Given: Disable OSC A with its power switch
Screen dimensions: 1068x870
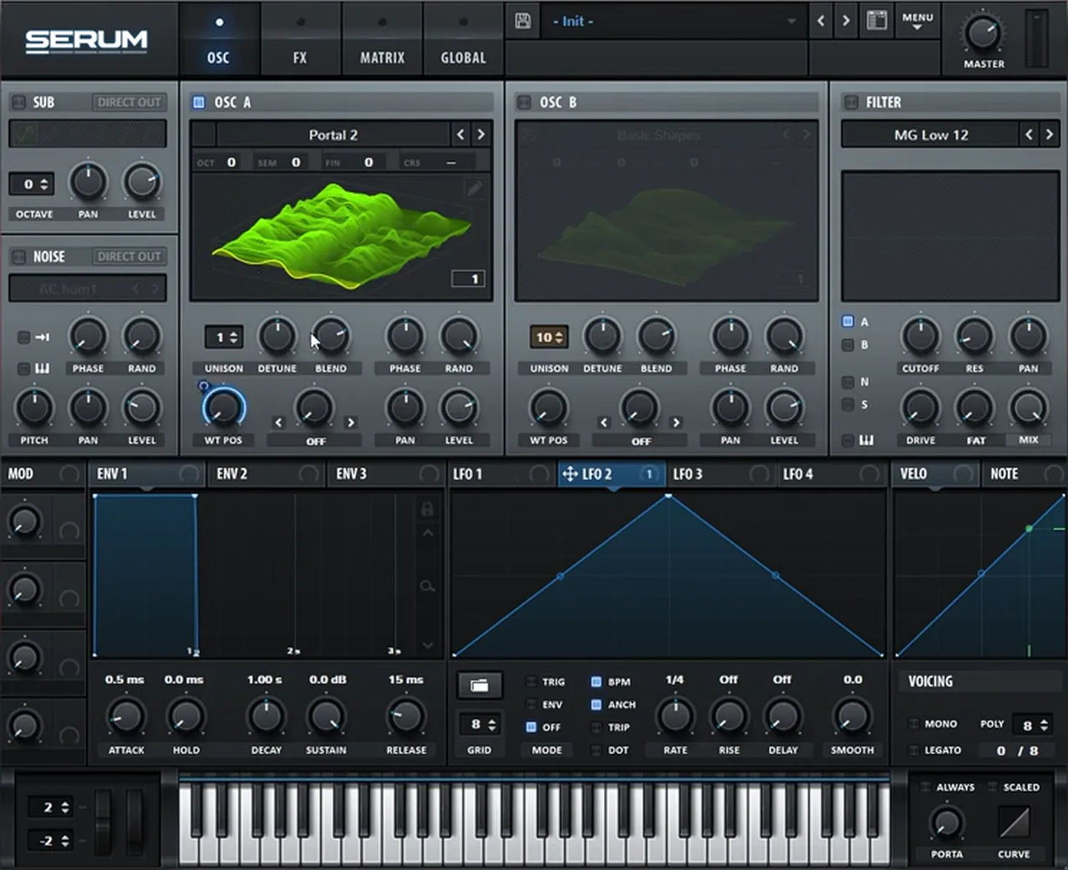Looking at the screenshot, I should (199, 102).
